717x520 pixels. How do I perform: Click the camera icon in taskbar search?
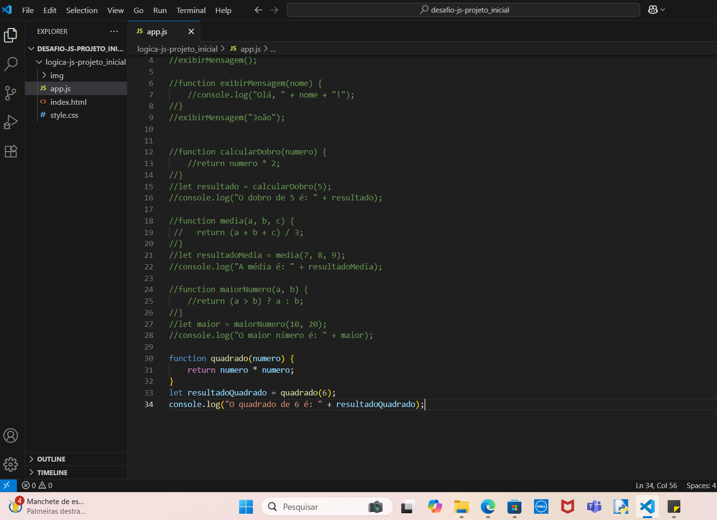(376, 507)
